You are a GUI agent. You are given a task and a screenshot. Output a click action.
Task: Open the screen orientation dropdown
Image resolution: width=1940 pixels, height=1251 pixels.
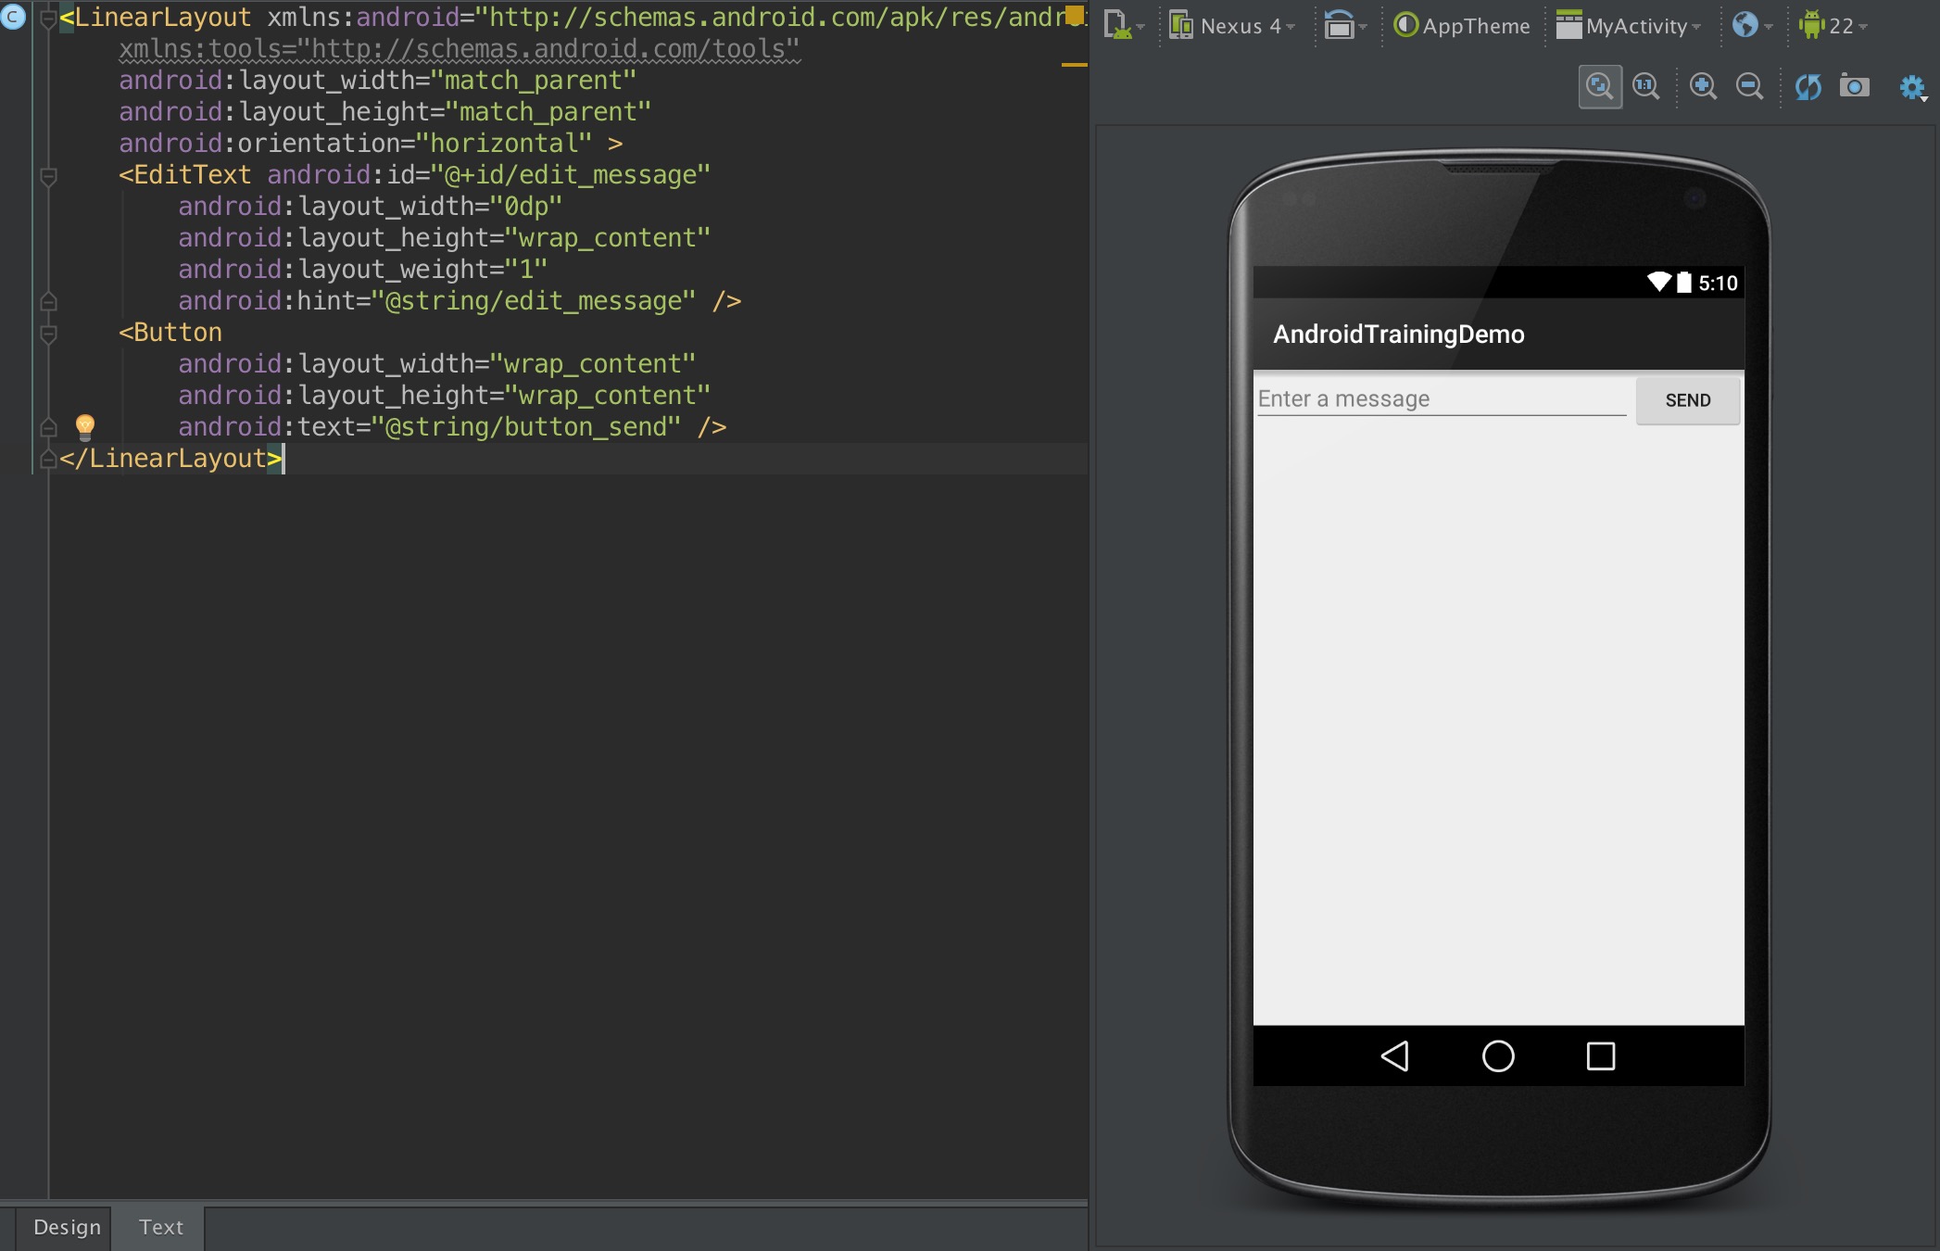pyautogui.click(x=1345, y=26)
